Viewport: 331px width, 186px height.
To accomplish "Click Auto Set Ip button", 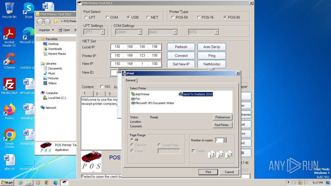I will click(x=212, y=47).
